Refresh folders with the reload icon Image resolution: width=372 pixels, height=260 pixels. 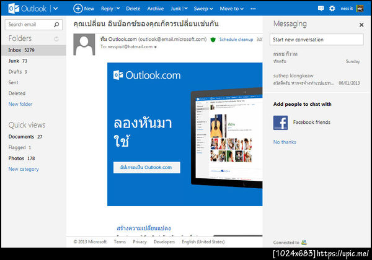click(56, 38)
